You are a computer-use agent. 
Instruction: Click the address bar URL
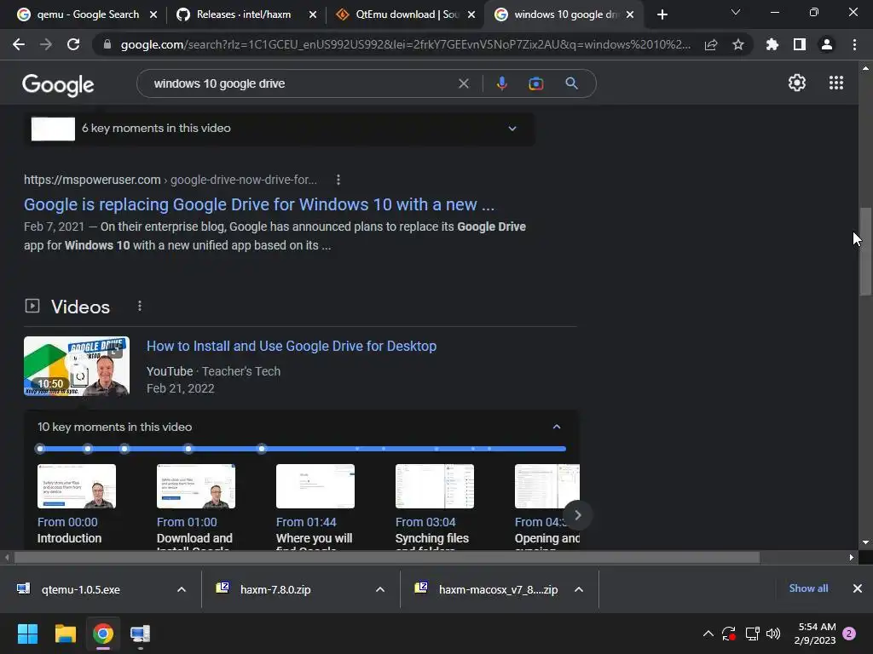click(405, 44)
